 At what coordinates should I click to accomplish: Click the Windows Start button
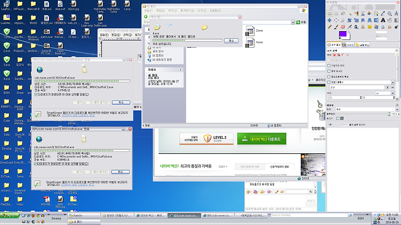(9, 216)
